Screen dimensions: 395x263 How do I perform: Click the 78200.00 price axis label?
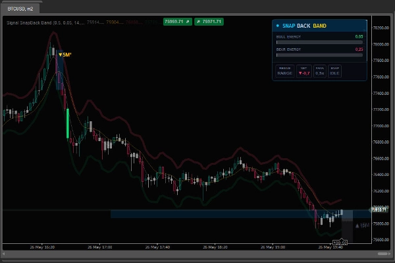coord(381,28)
